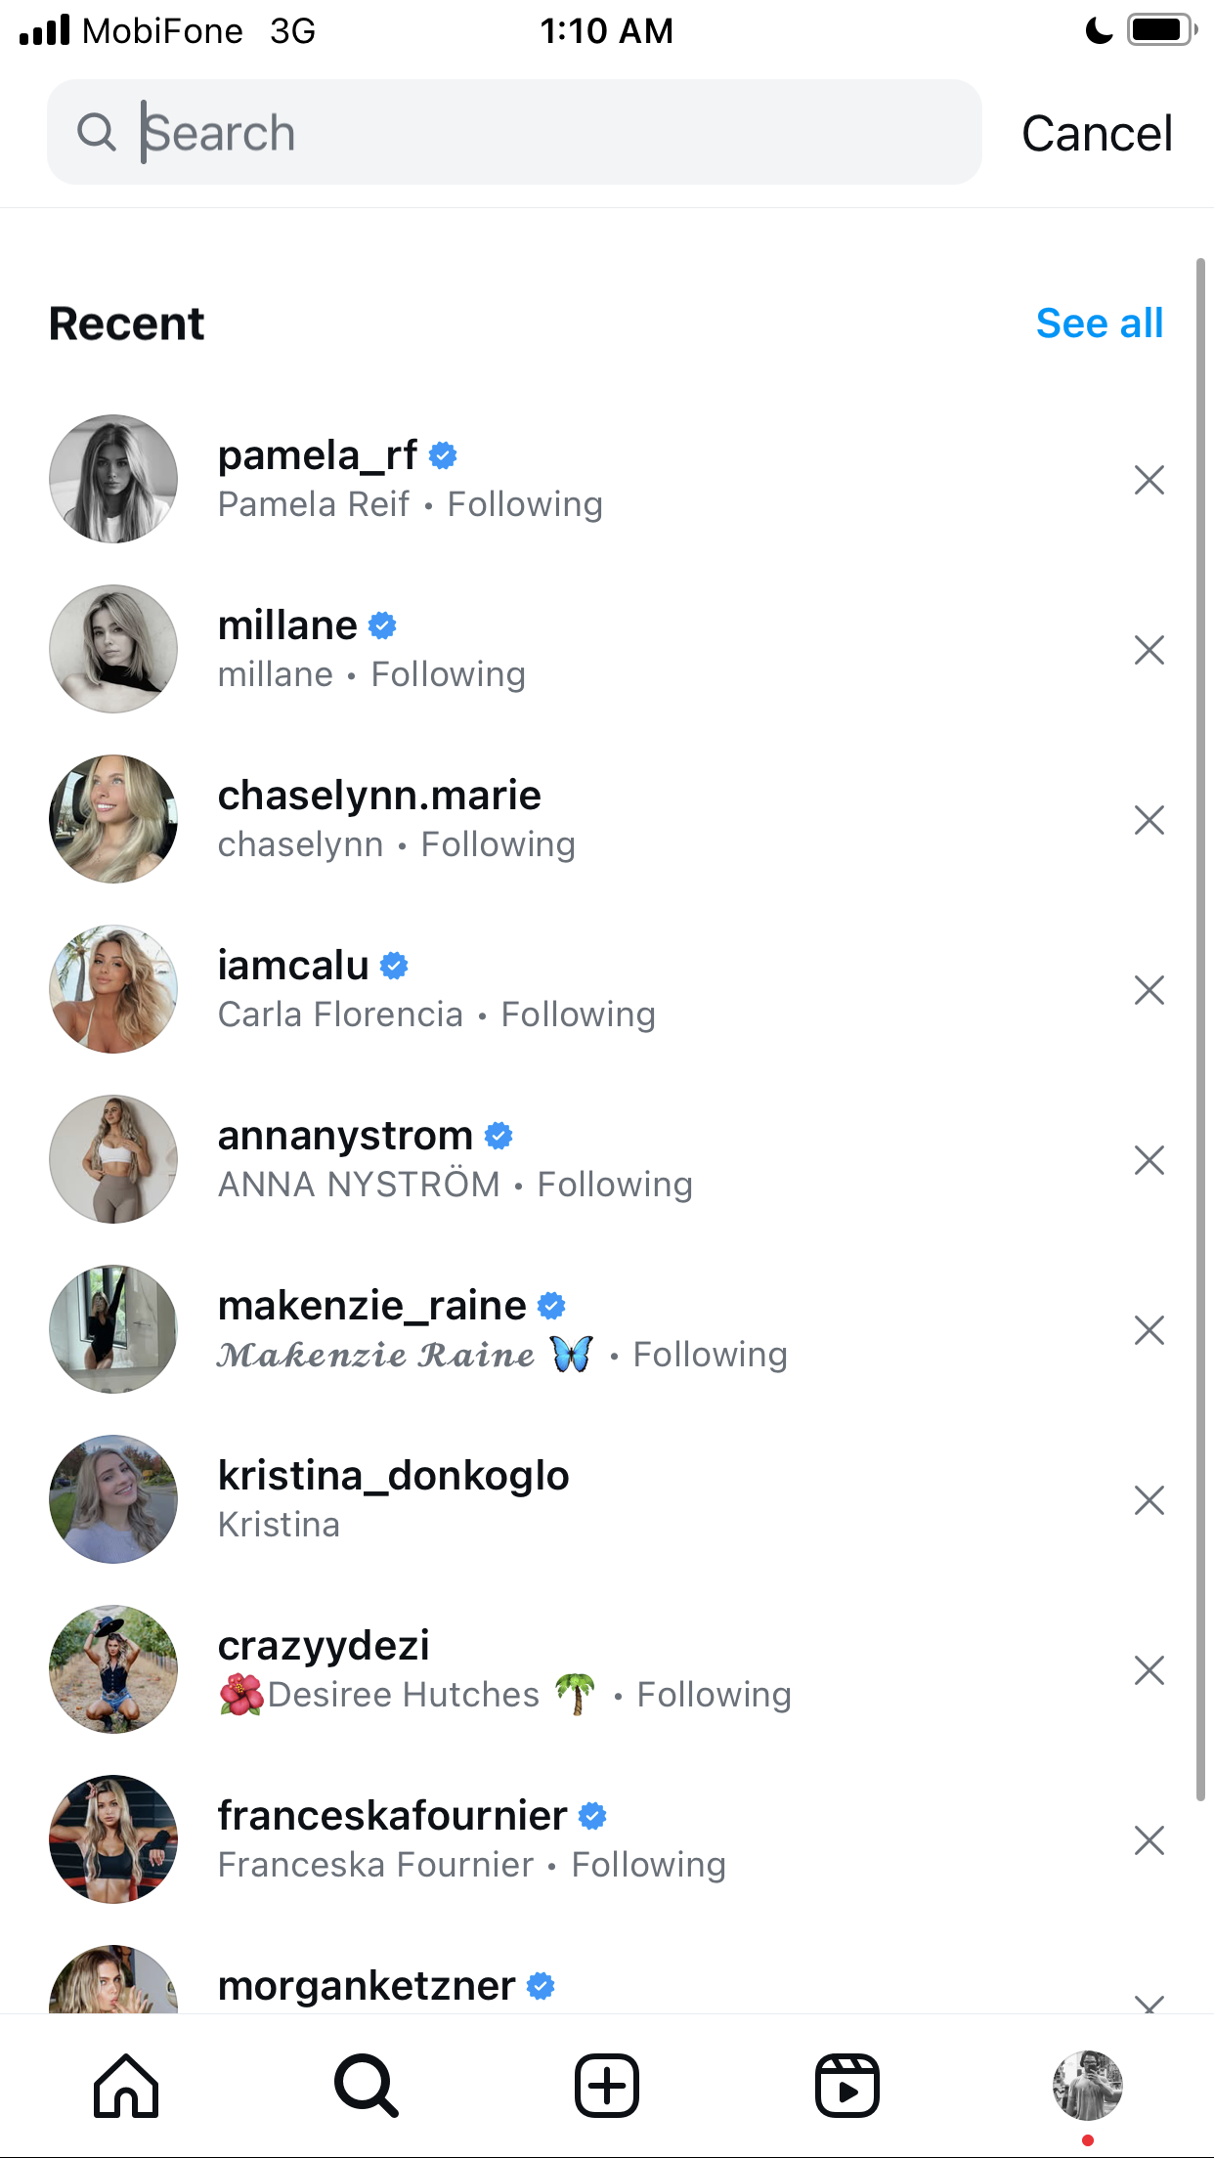Tap the magnifier icon in search field

pyautogui.click(x=97, y=132)
